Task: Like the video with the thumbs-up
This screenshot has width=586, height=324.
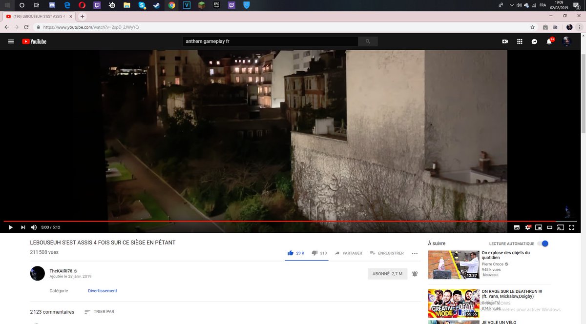Action: click(x=296, y=253)
